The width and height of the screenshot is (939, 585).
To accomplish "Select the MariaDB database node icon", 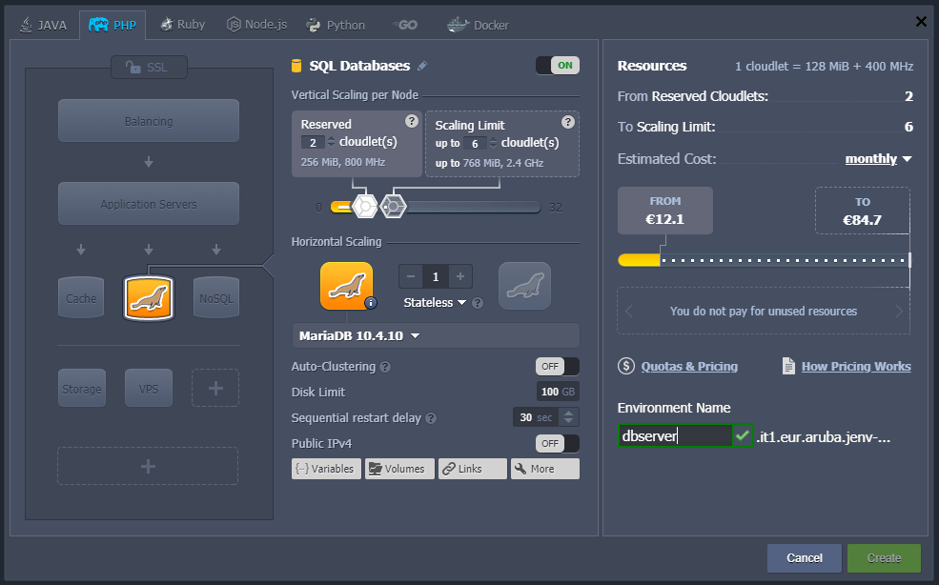I will 149,298.
